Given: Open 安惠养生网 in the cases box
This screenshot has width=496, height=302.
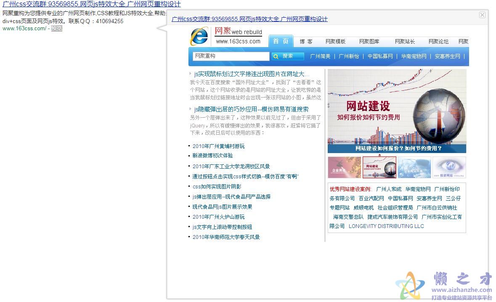Looking at the screenshot, I should coord(429,198).
